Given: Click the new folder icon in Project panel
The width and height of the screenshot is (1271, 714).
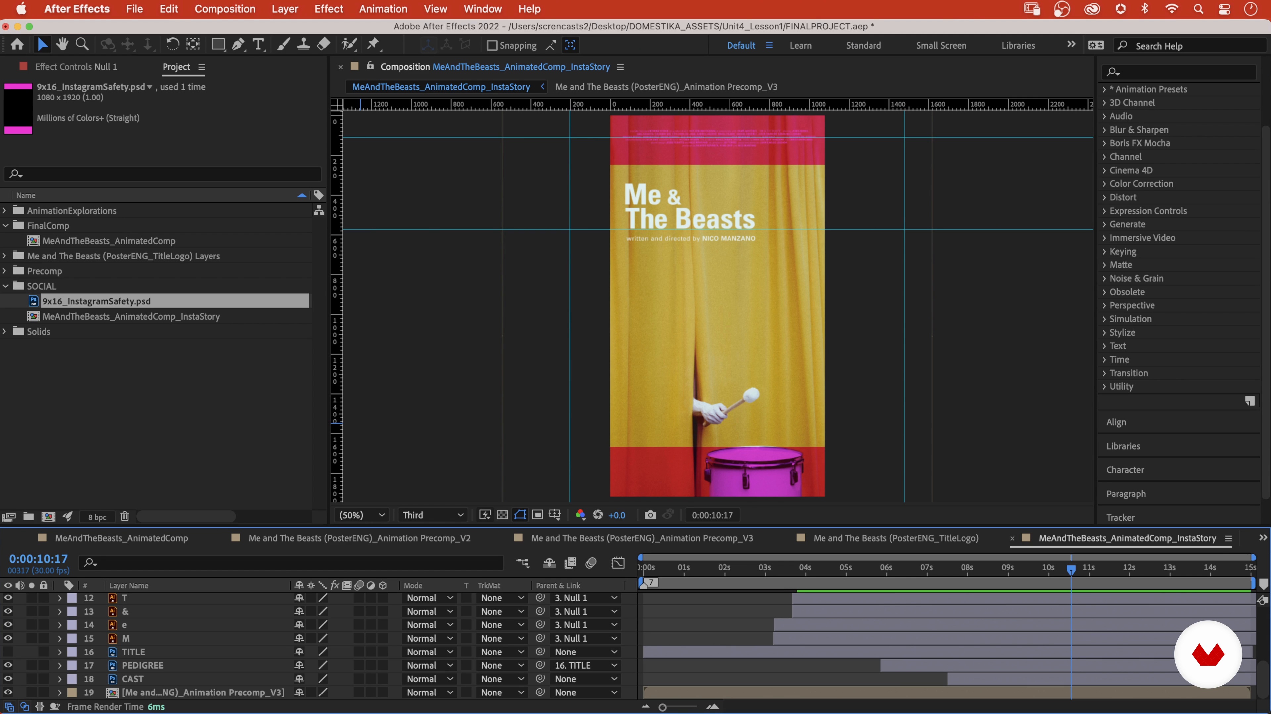Looking at the screenshot, I should [x=28, y=516].
